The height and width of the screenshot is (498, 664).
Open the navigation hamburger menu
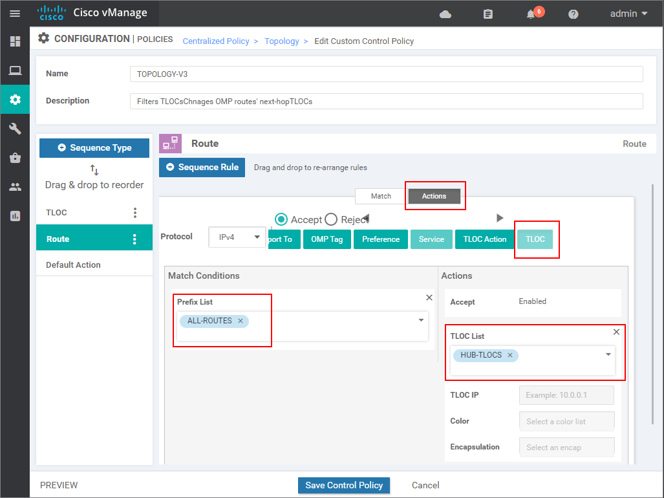point(15,13)
